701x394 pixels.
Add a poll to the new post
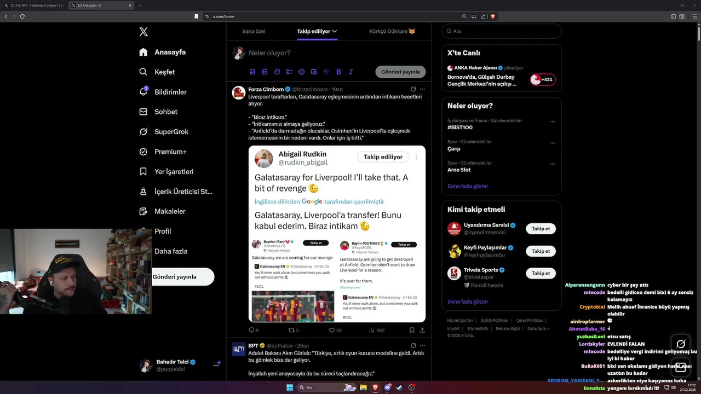pos(289,72)
